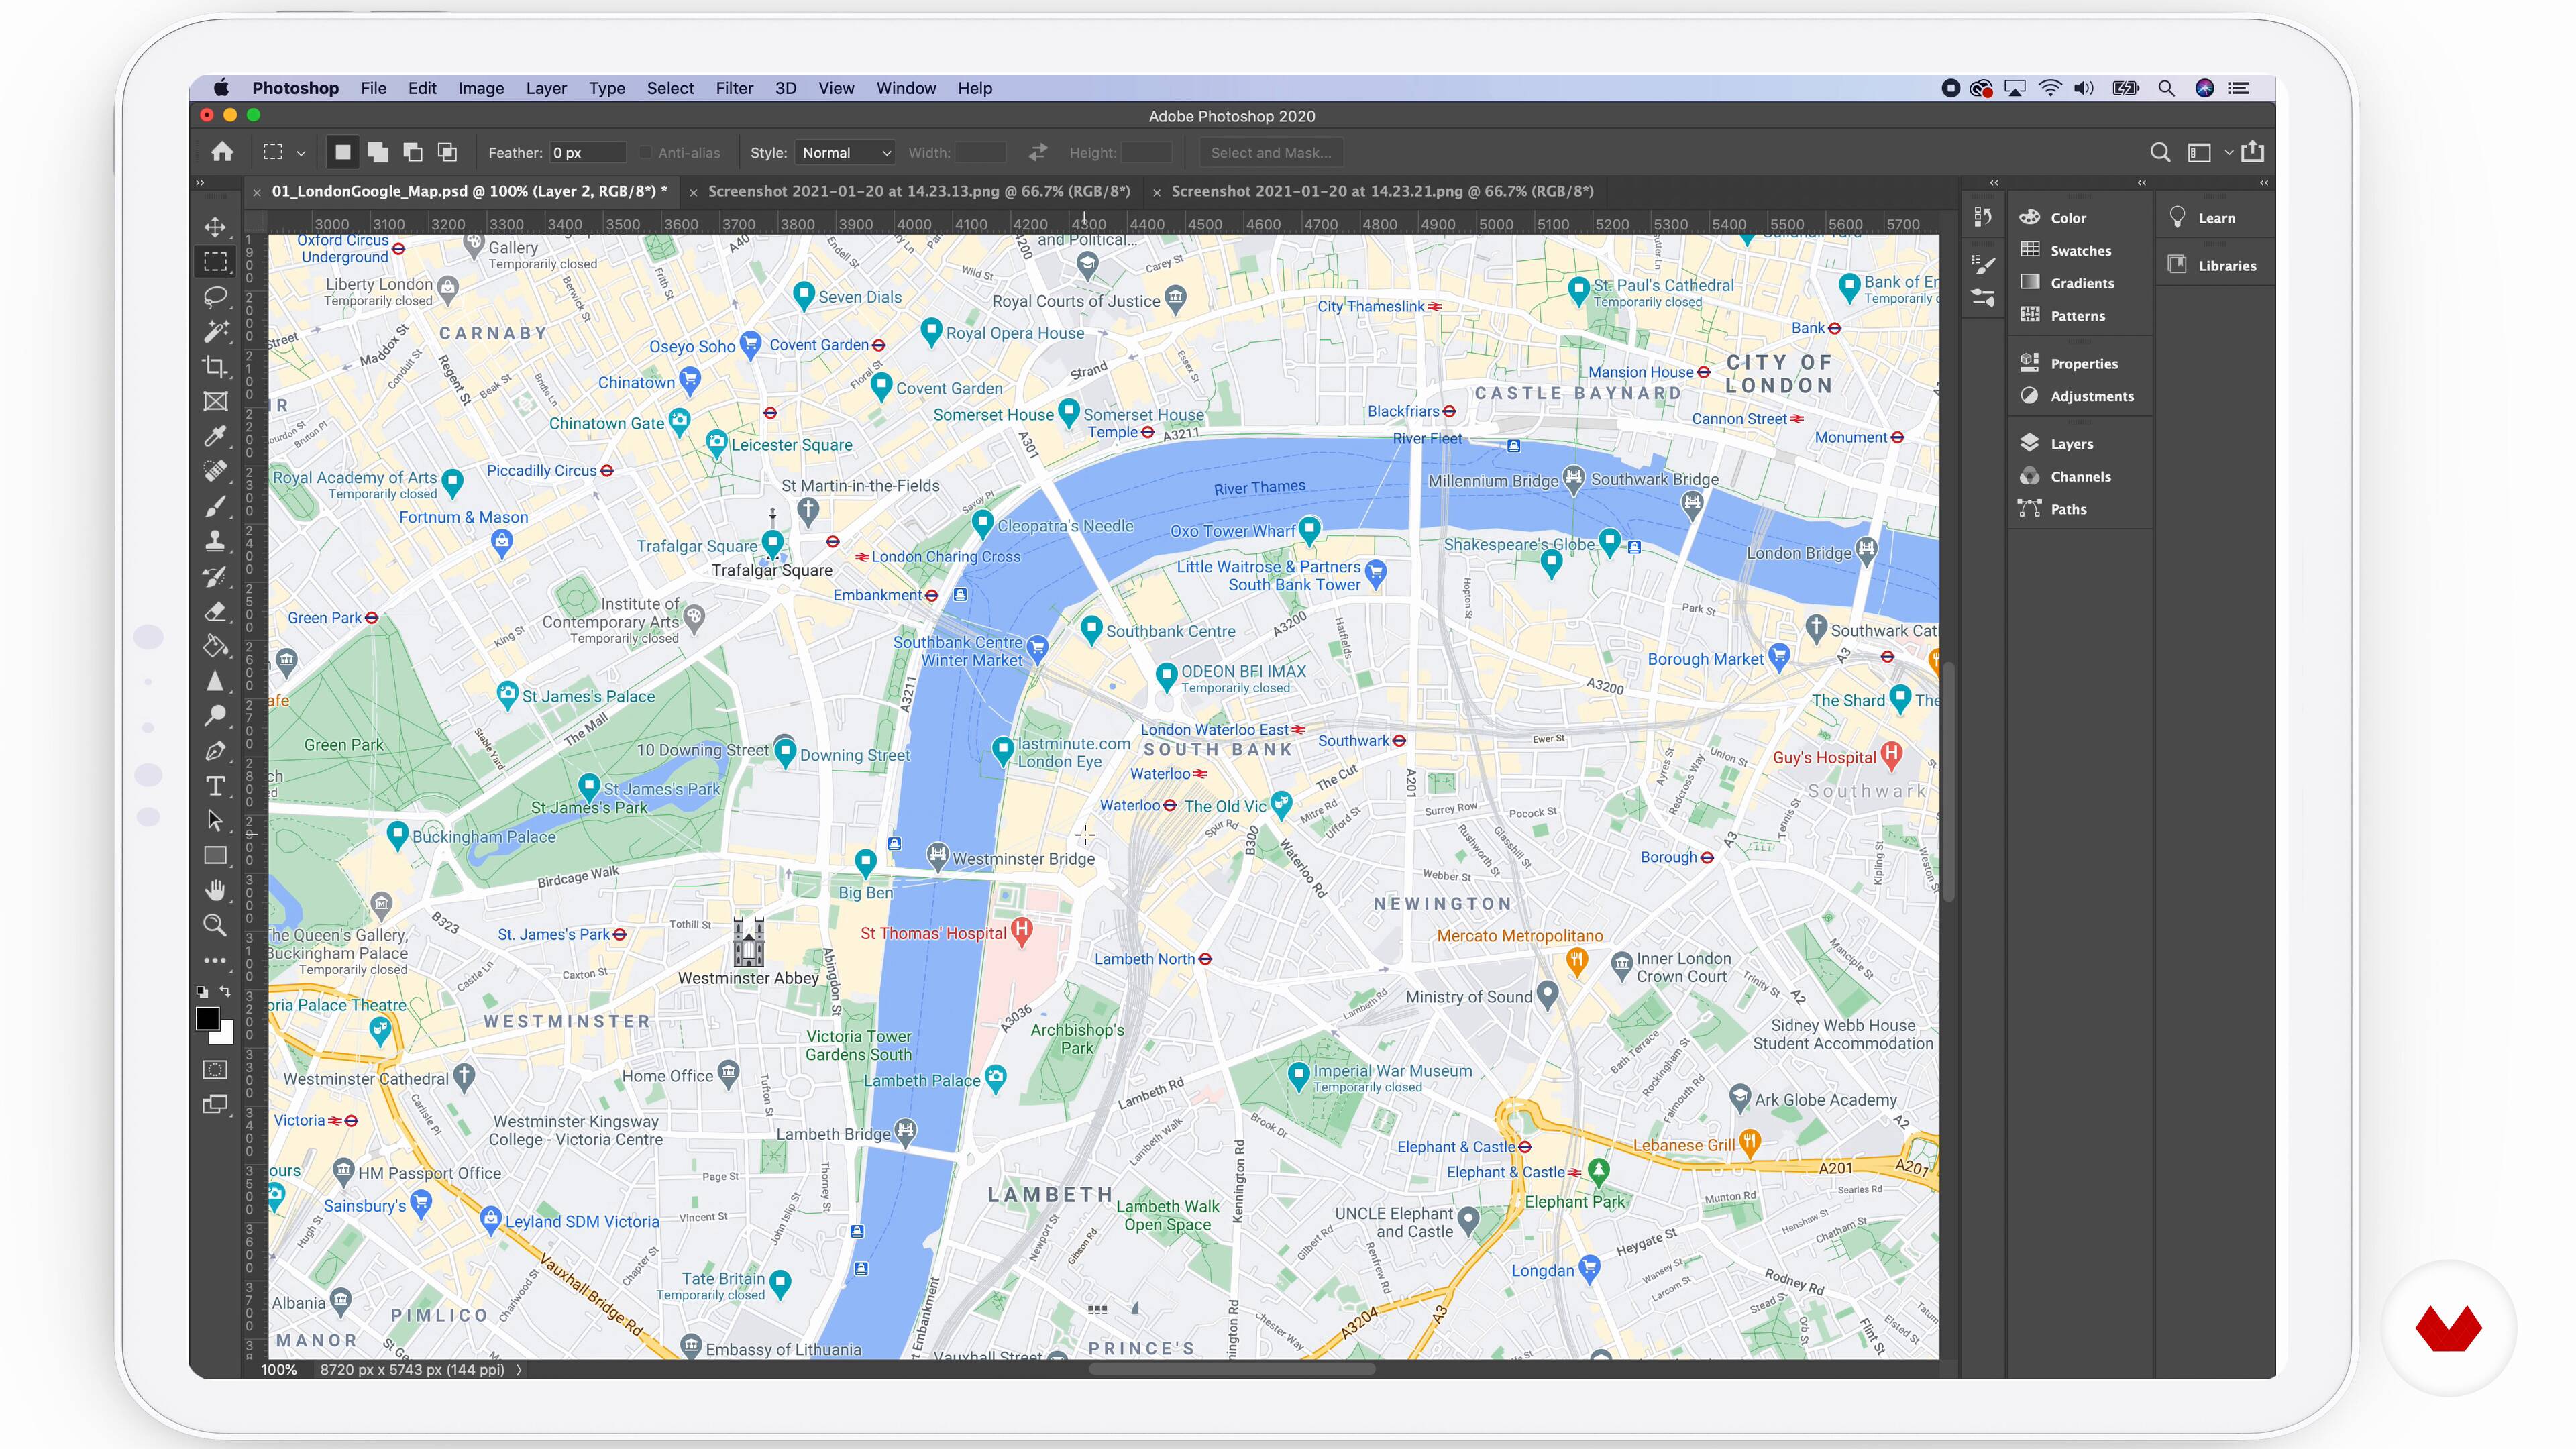
Task: Select the Pen tool
Action: click(215, 751)
